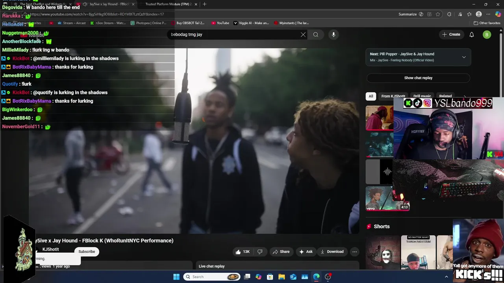Select the 'All' filter chip

click(371, 96)
